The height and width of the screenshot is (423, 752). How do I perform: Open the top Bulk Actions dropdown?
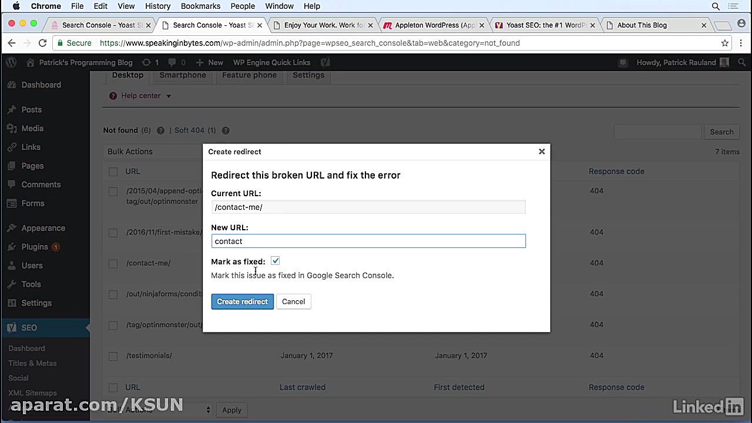(154, 152)
